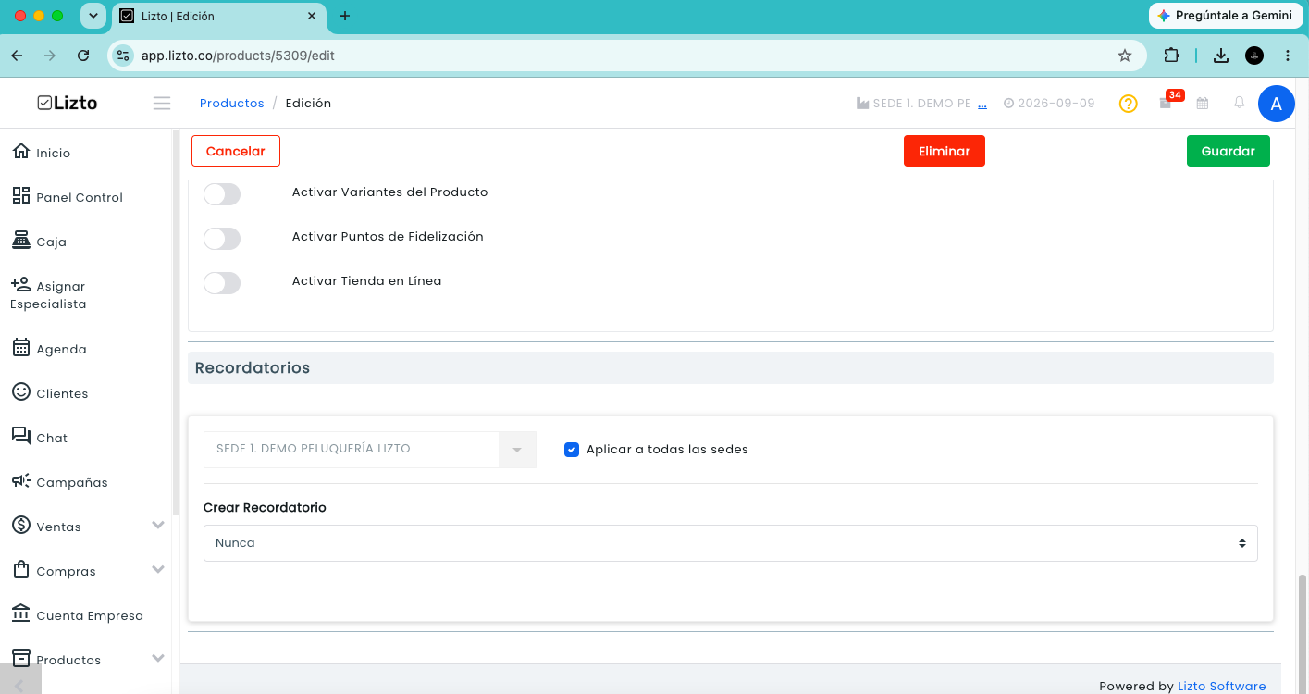Open the Crear Recordatorio Nunca dropdown

(731, 543)
